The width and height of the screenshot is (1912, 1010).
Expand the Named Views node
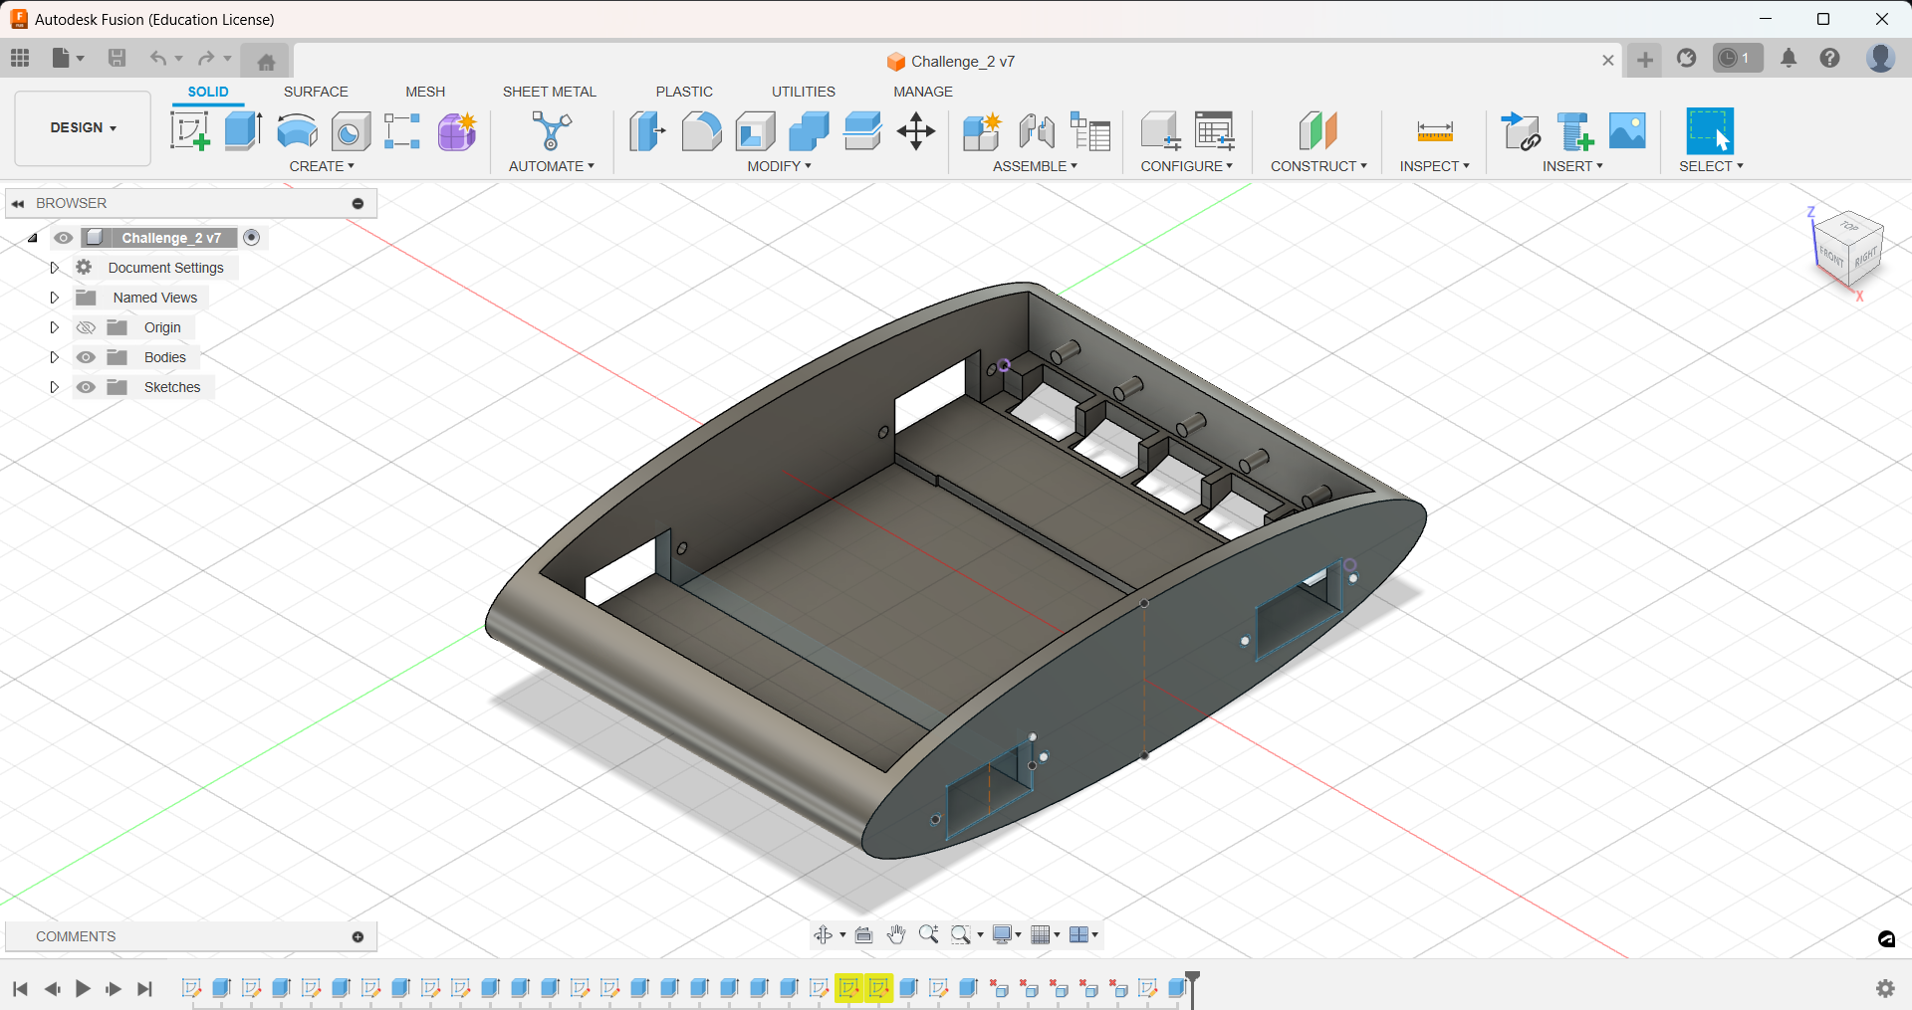click(55, 298)
